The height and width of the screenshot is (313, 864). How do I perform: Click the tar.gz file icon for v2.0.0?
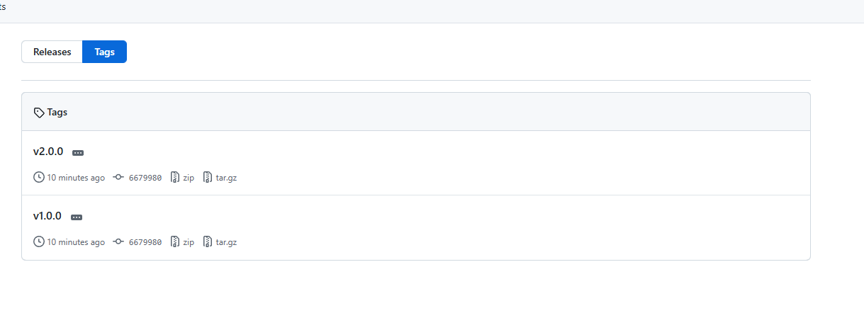(x=208, y=177)
